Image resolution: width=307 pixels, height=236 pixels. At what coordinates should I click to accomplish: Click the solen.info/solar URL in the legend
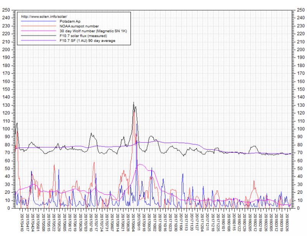click(44, 17)
